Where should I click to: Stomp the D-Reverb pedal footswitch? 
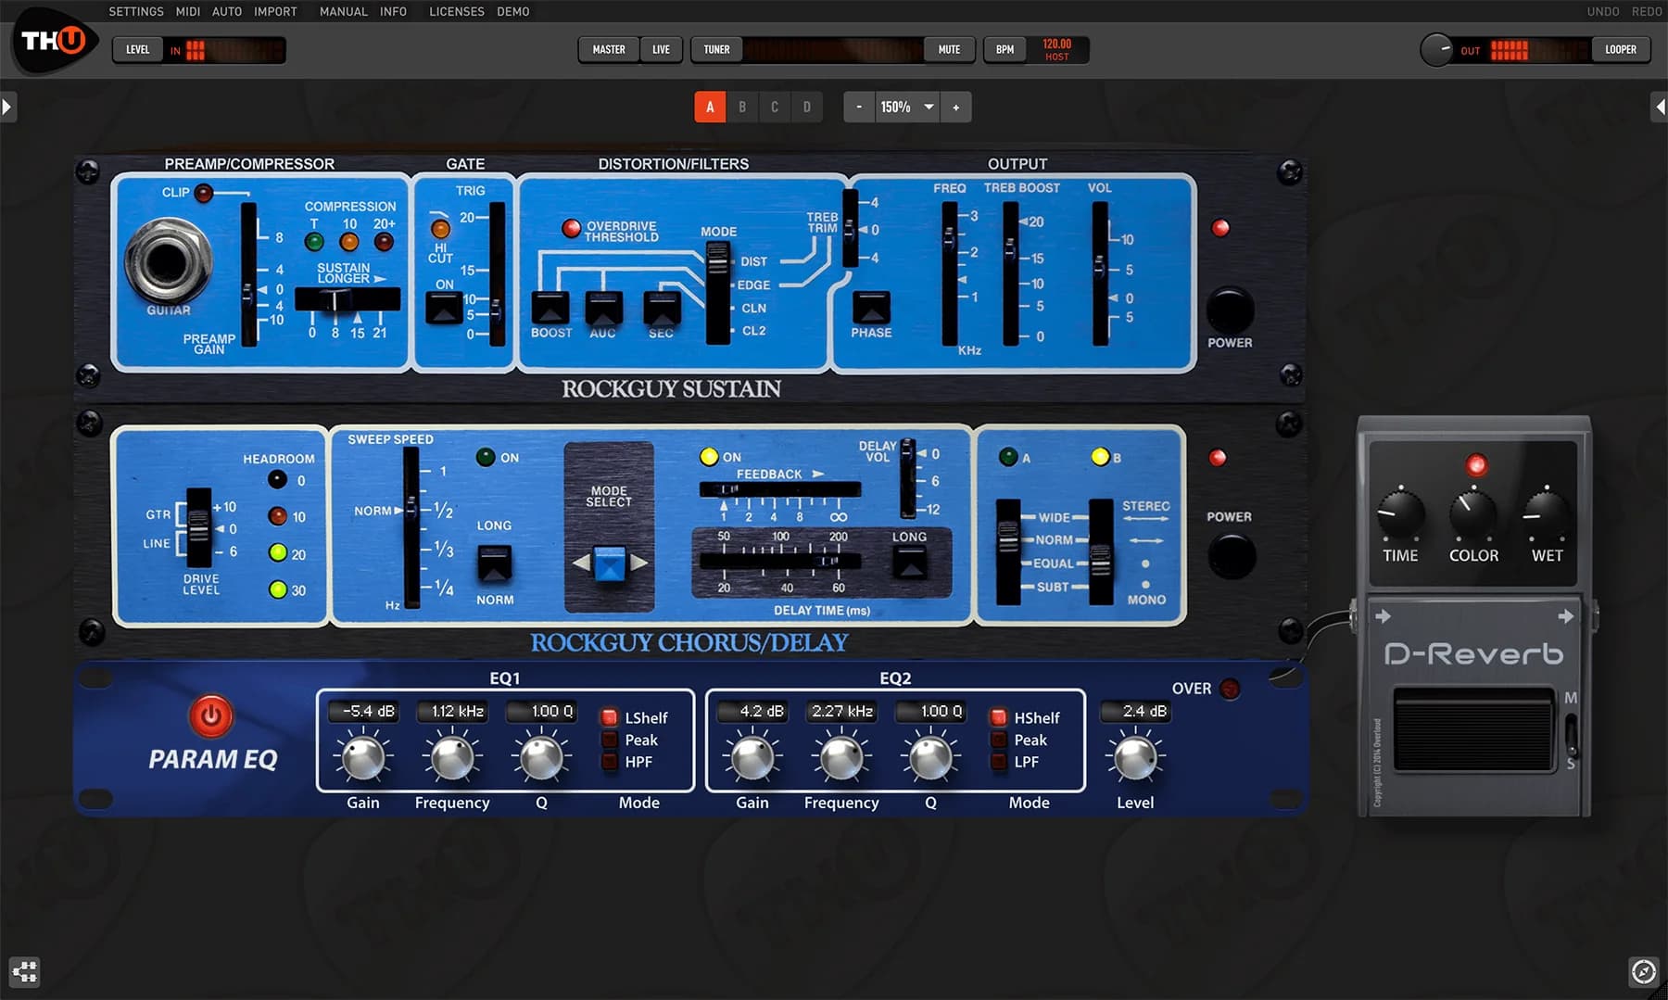point(1472,729)
